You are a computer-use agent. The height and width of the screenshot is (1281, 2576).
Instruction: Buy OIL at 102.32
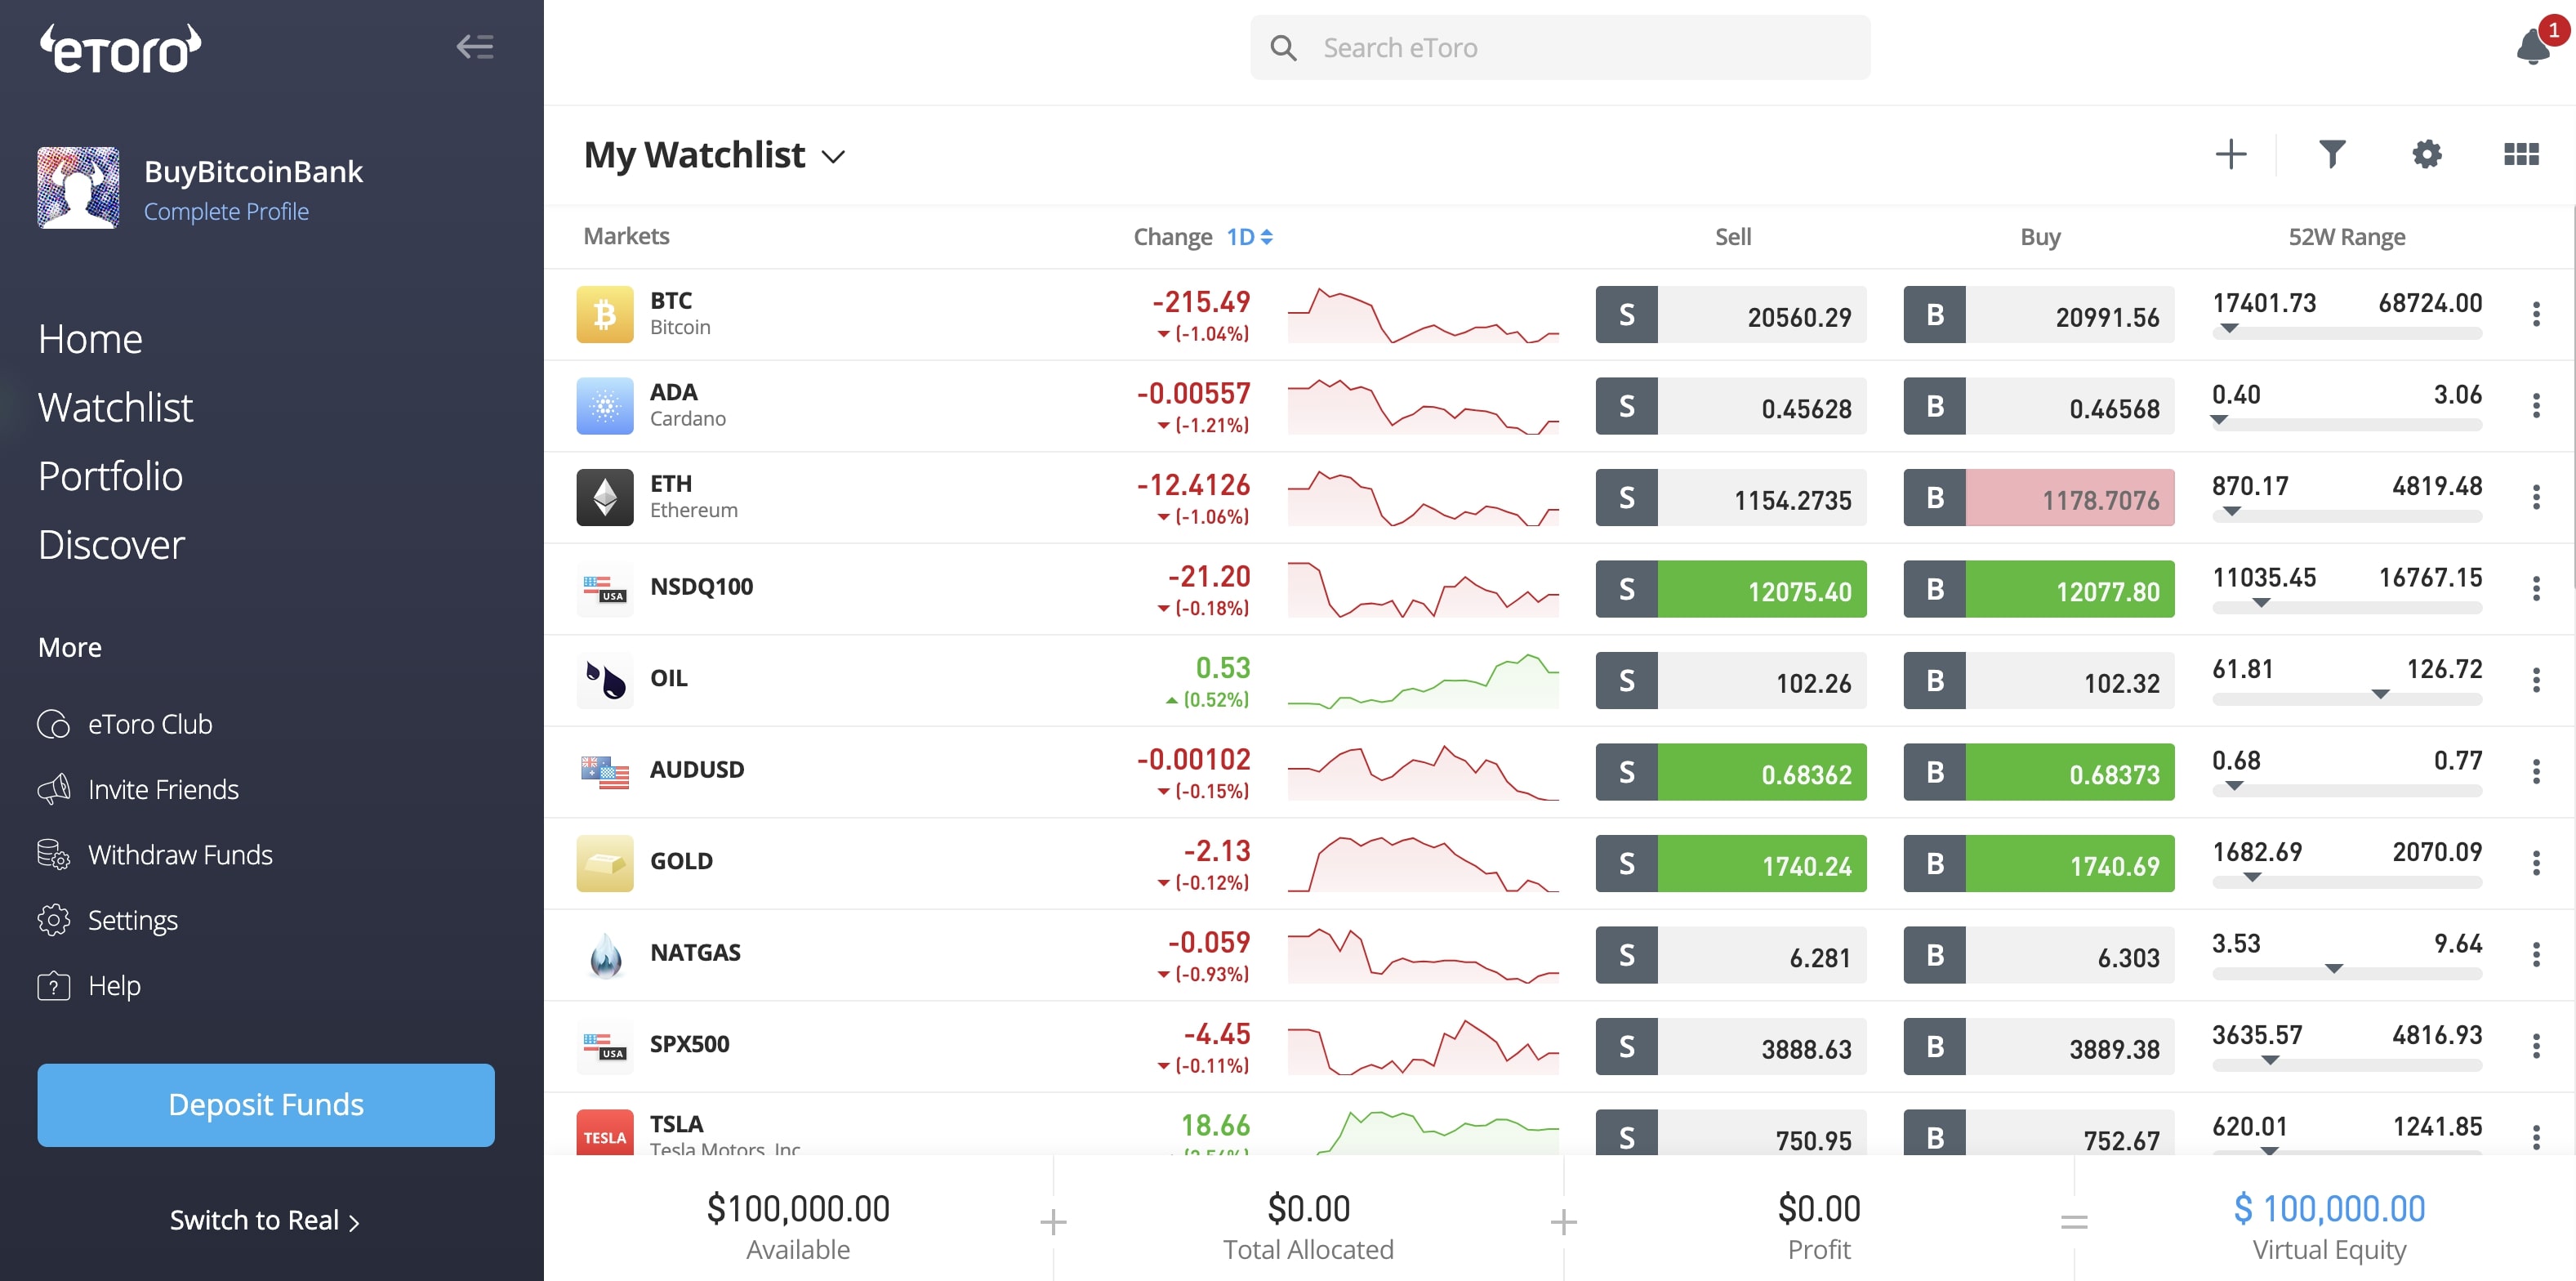pyautogui.click(x=2039, y=680)
